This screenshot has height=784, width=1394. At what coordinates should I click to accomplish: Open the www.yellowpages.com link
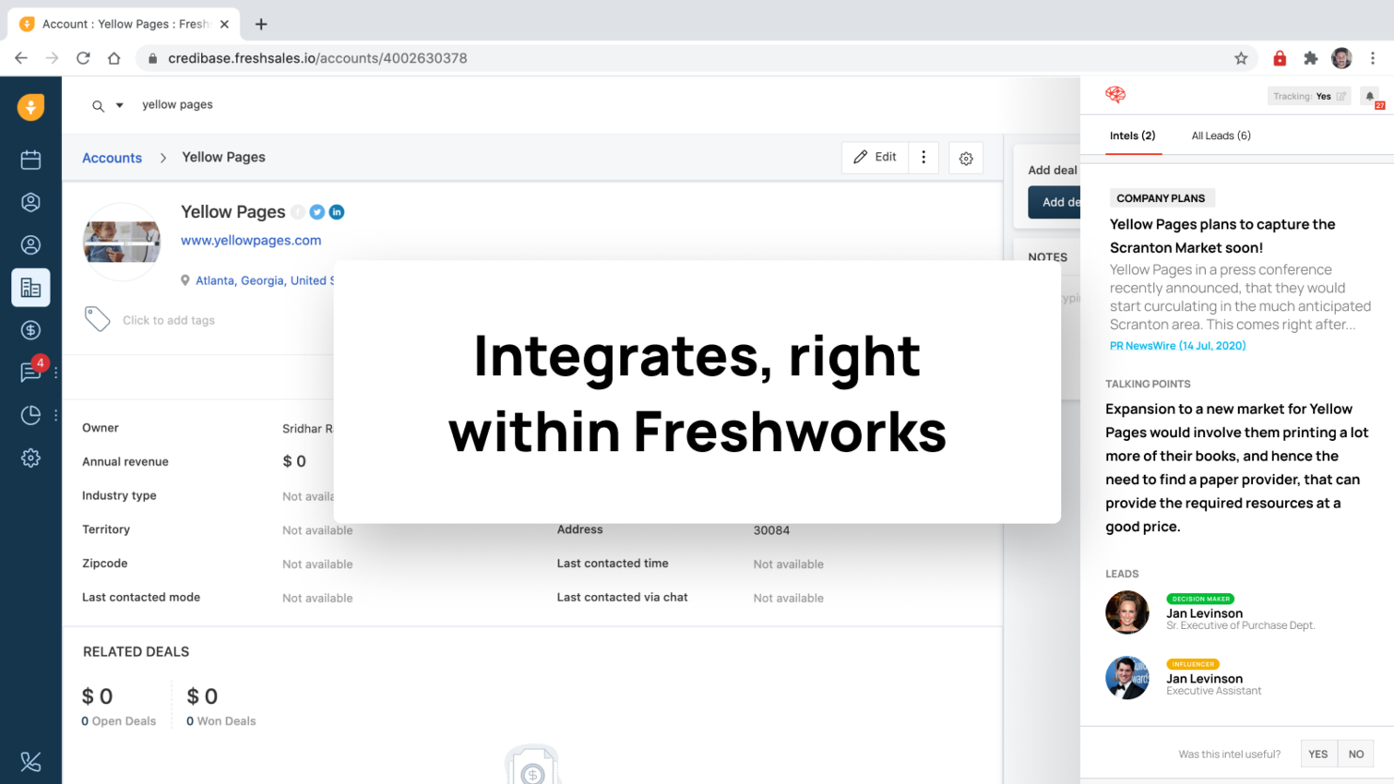pyautogui.click(x=251, y=240)
